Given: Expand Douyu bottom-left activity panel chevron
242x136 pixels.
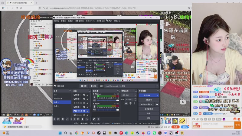Looking at the screenshot, I should [24, 121].
